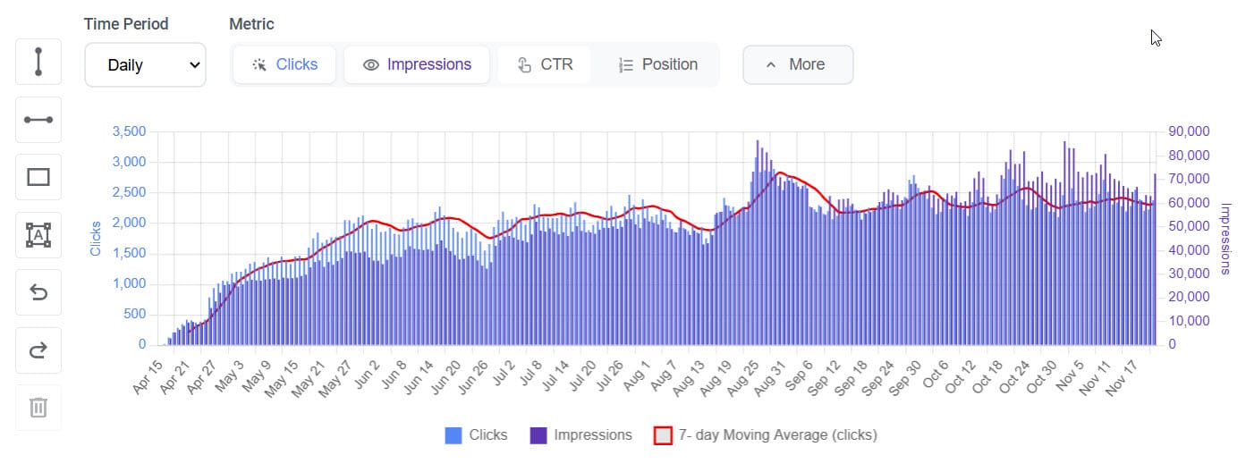
Task: Pick the rectangle drawing tool
Action: [x=38, y=177]
